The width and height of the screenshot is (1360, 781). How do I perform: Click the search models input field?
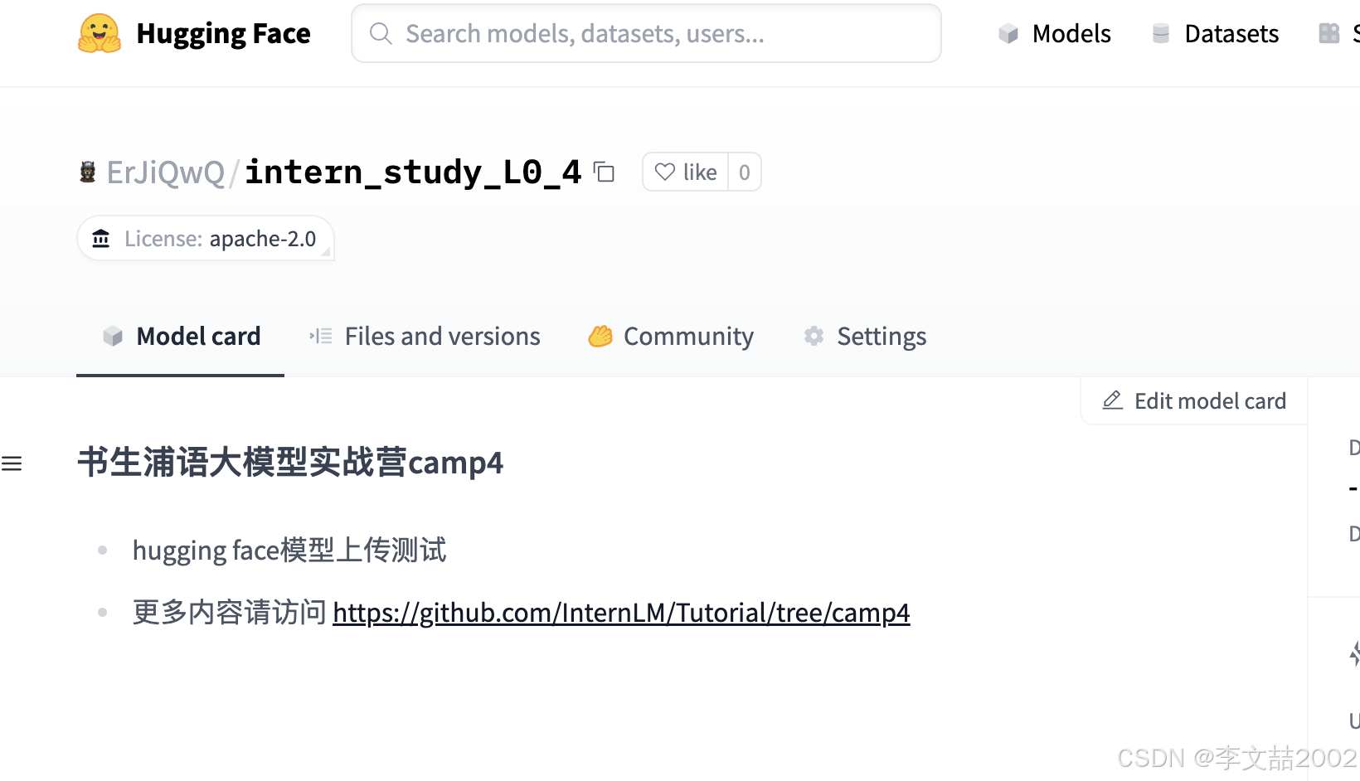pos(647,33)
